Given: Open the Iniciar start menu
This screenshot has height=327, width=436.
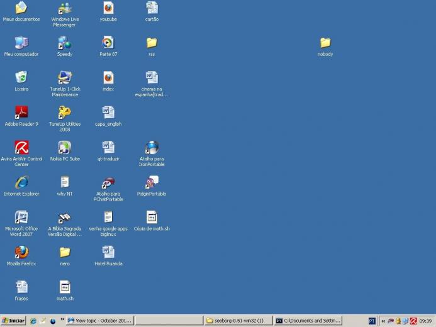Looking at the screenshot, I should tap(13, 321).
